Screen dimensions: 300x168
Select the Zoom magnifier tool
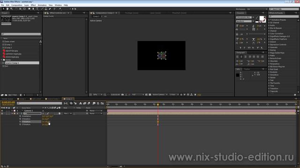[x=11, y=9]
